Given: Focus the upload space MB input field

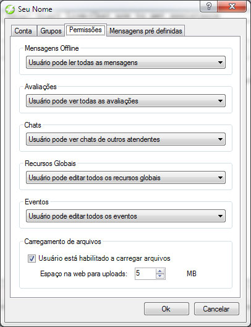Looking at the screenshot, I should pyautogui.click(x=145, y=273).
